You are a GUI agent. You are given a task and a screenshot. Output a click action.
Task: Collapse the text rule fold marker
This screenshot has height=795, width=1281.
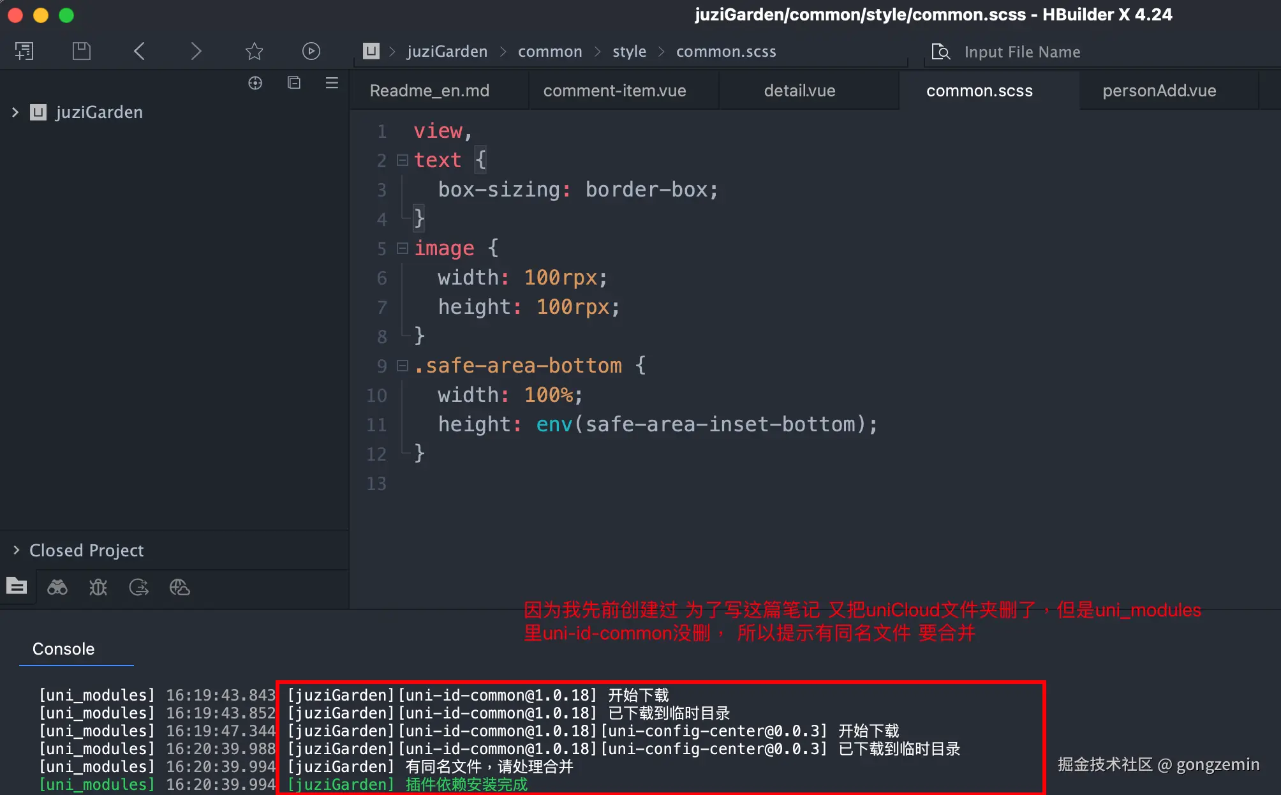point(403,160)
